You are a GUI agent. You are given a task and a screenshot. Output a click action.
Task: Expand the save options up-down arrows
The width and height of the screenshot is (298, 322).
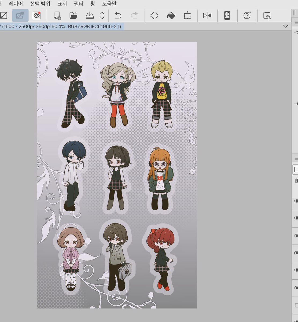click(x=102, y=16)
